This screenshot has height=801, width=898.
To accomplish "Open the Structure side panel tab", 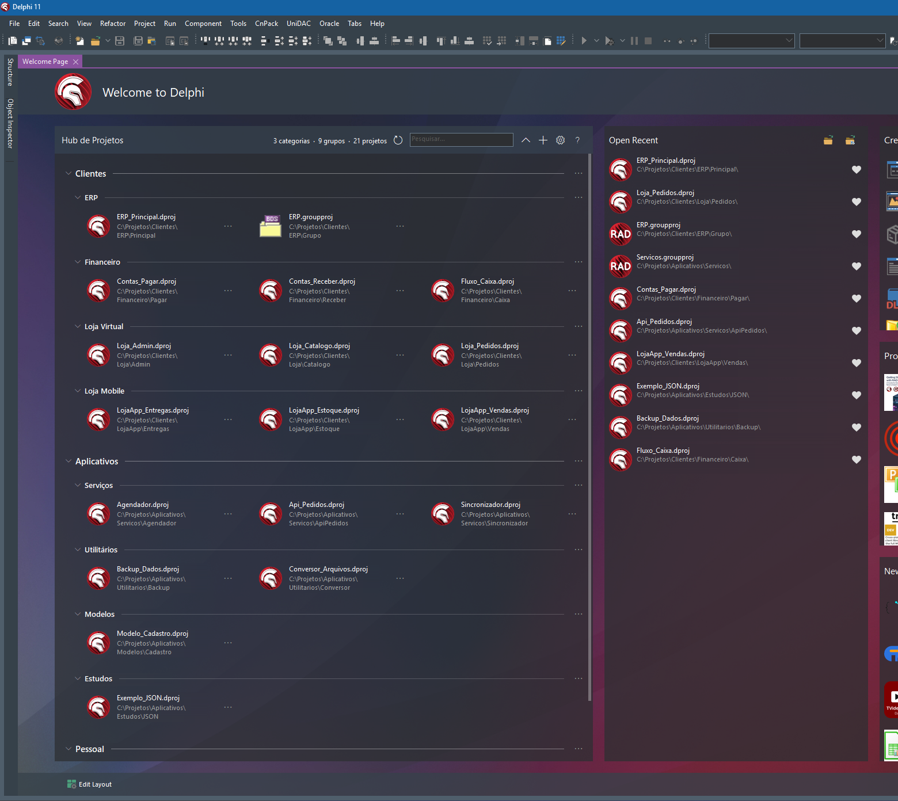I will [x=10, y=72].
